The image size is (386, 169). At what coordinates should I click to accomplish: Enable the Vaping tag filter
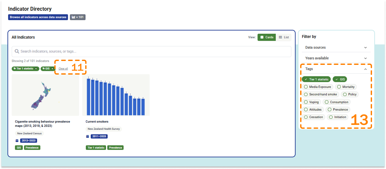point(311,102)
